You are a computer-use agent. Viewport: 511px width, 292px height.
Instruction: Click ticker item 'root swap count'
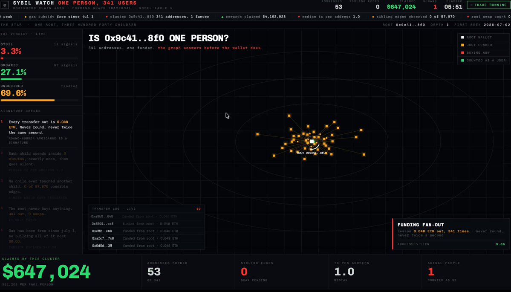click(x=488, y=17)
